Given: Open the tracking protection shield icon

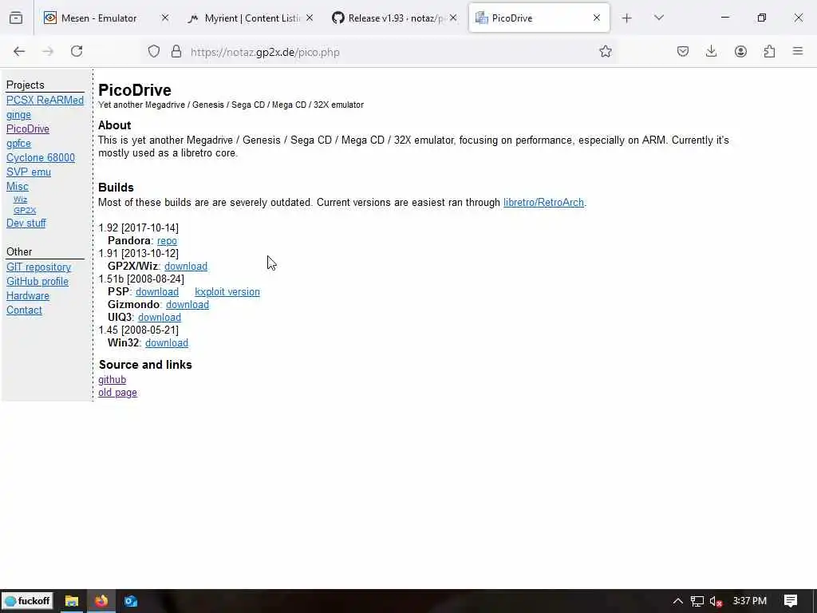Looking at the screenshot, I should (154, 52).
